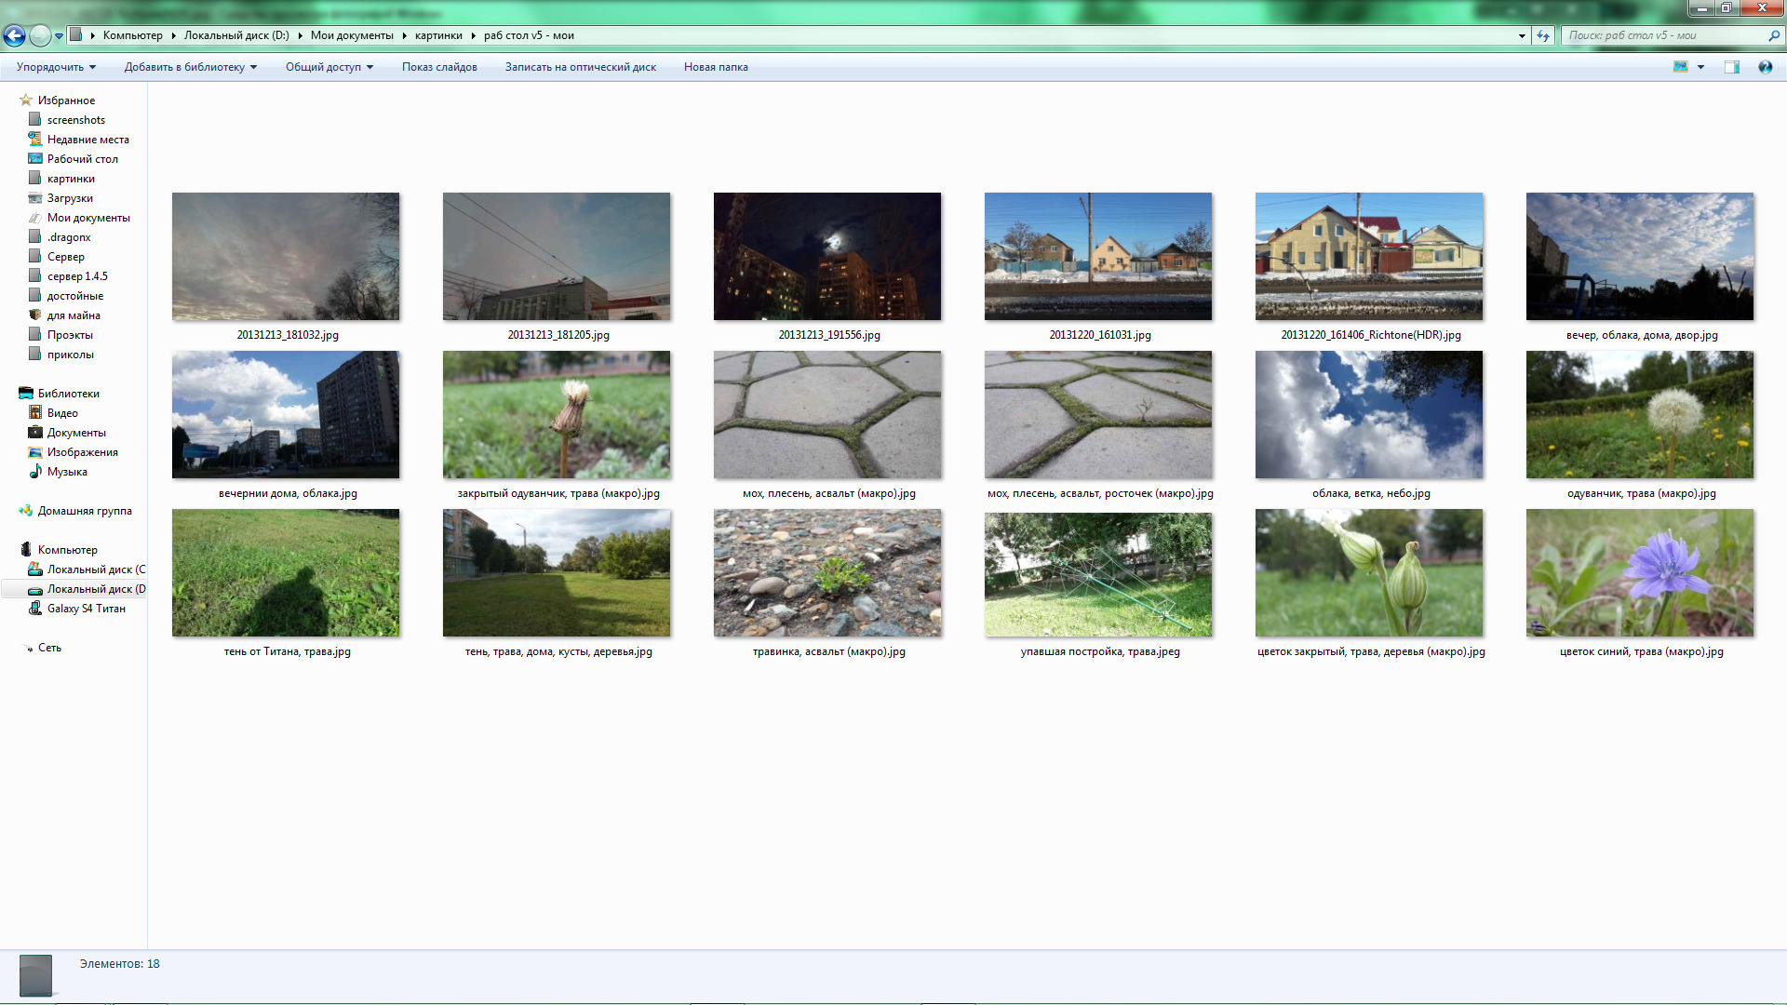Expand the recent pages dropdown beside Forward
This screenshot has height=1005, width=1787.
point(59,35)
